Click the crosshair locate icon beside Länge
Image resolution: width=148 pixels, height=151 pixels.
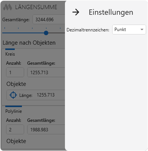pyautogui.click(x=13, y=95)
